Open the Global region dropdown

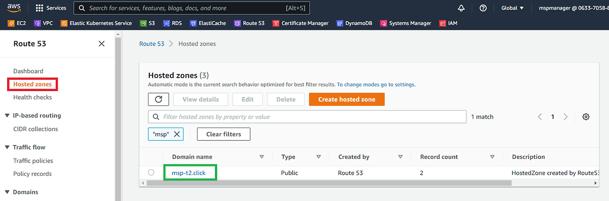coord(512,8)
